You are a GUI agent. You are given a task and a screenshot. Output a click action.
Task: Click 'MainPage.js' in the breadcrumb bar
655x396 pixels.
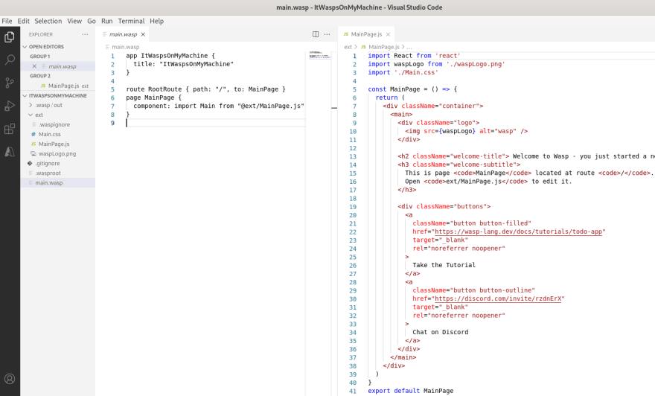point(383,47)
